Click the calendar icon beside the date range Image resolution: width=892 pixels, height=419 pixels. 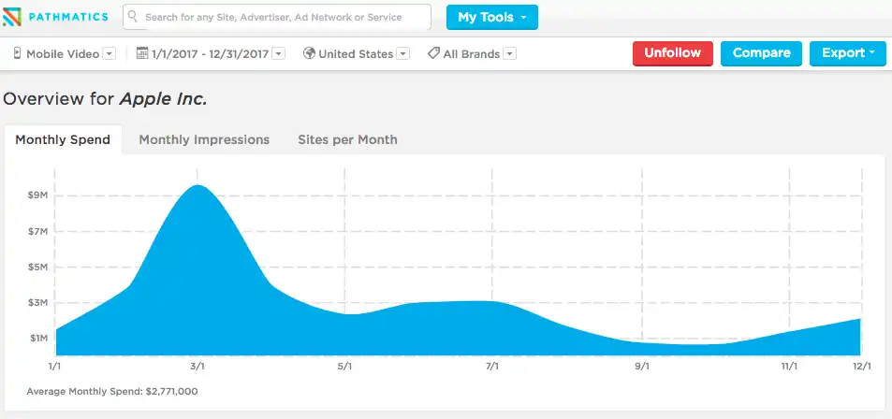pyautogui.click(x=142, y=53)
